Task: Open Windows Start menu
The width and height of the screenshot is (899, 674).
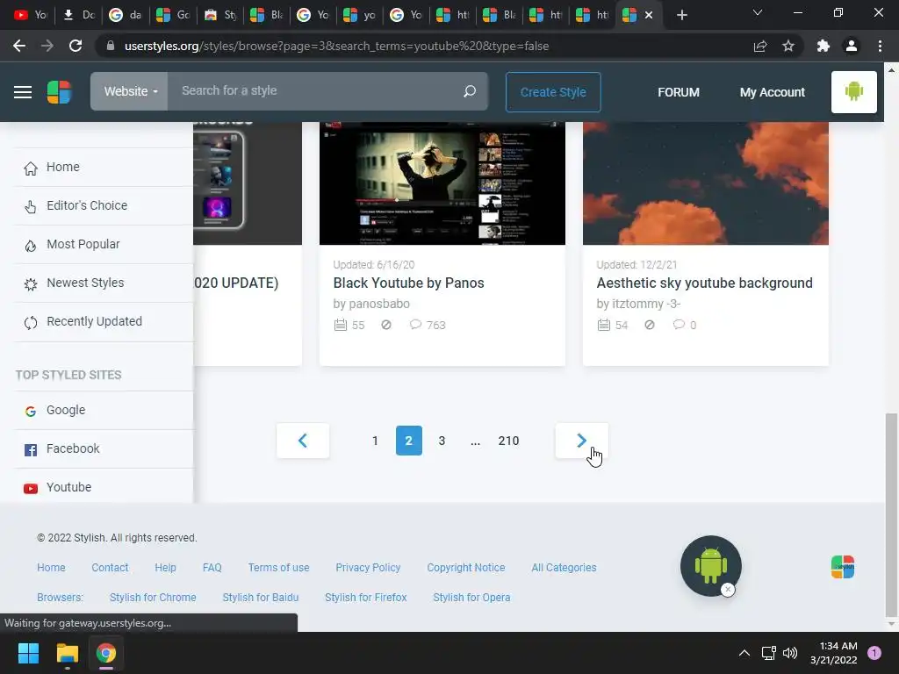Action: pos(28,653)
